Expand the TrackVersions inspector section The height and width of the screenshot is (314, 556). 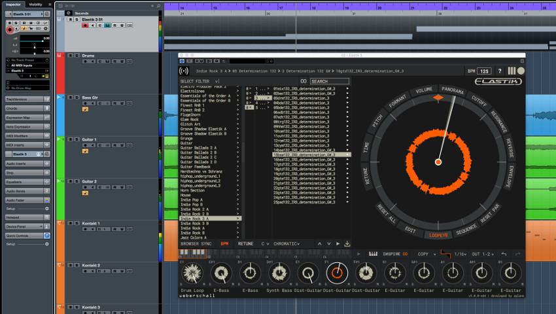pos(27,99)
